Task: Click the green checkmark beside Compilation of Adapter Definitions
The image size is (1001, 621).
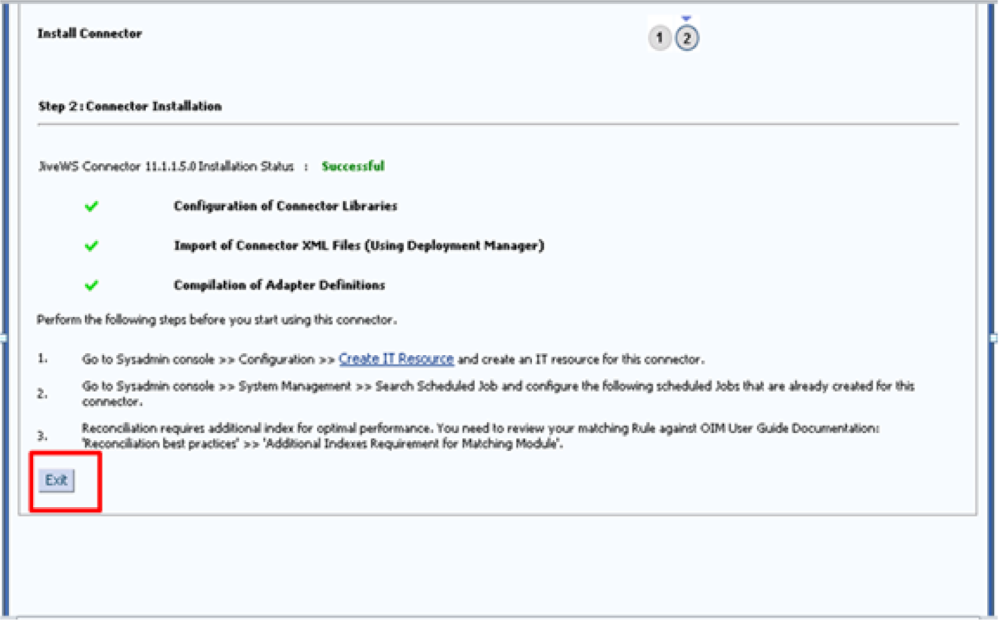Action: coord(91,286)
